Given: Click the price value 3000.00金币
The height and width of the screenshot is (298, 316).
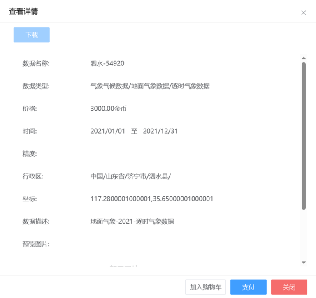Looking at the screenshot, I should click(109, 109).
